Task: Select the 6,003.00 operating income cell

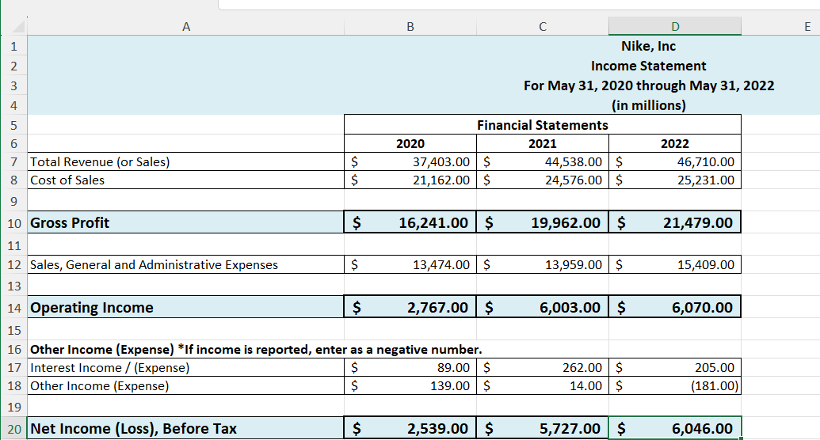Action: tap(543, 307)
